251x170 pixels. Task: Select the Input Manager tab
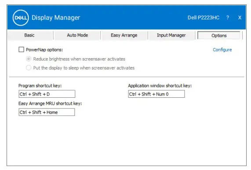coord(171,35)
